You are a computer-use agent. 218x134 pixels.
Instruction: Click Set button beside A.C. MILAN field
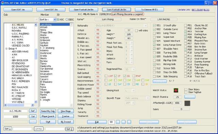tap(33, 111)
